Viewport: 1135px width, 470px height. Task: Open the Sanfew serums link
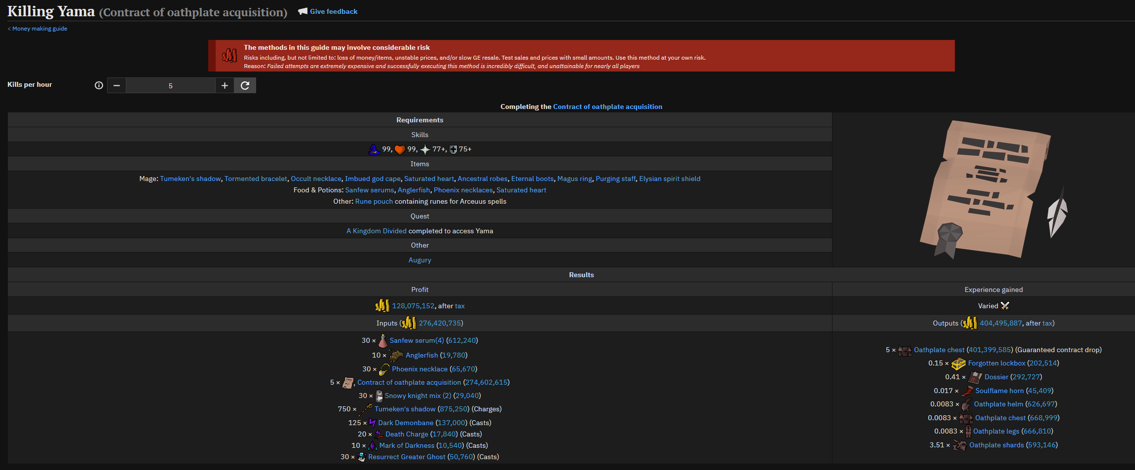[x=370, y=190]
